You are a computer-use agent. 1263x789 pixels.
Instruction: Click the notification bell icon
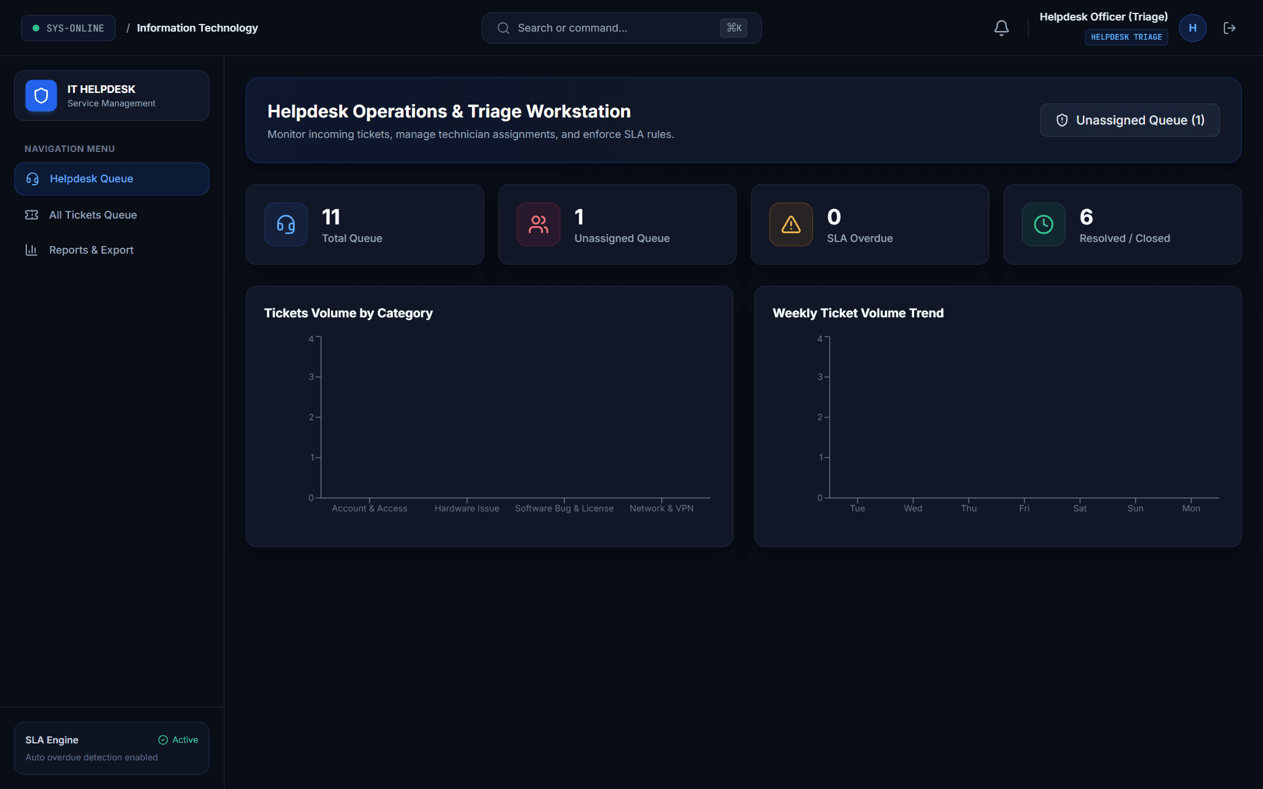[x=1001, y=27]
